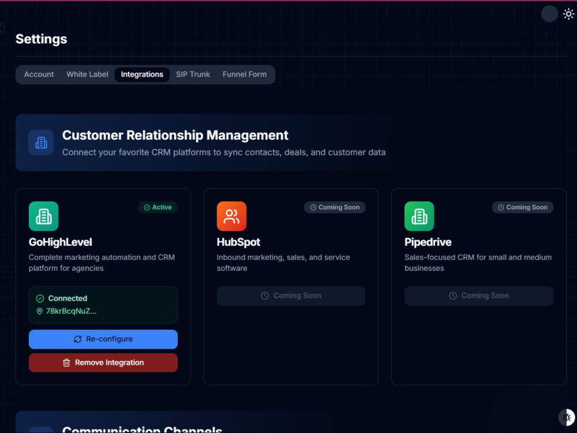Screen dimensions: 577x433
Task: Click the debug bug icon at bottom right
Action: [567, 417]
